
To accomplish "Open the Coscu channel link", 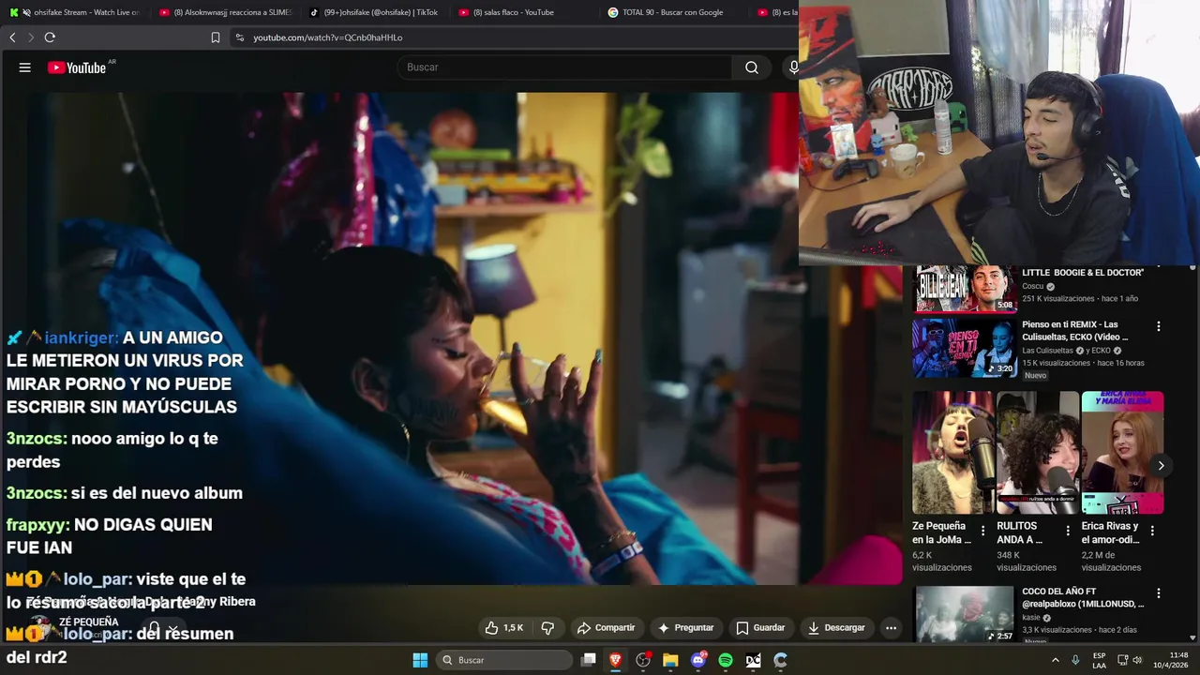I will tap(1032, 287).
